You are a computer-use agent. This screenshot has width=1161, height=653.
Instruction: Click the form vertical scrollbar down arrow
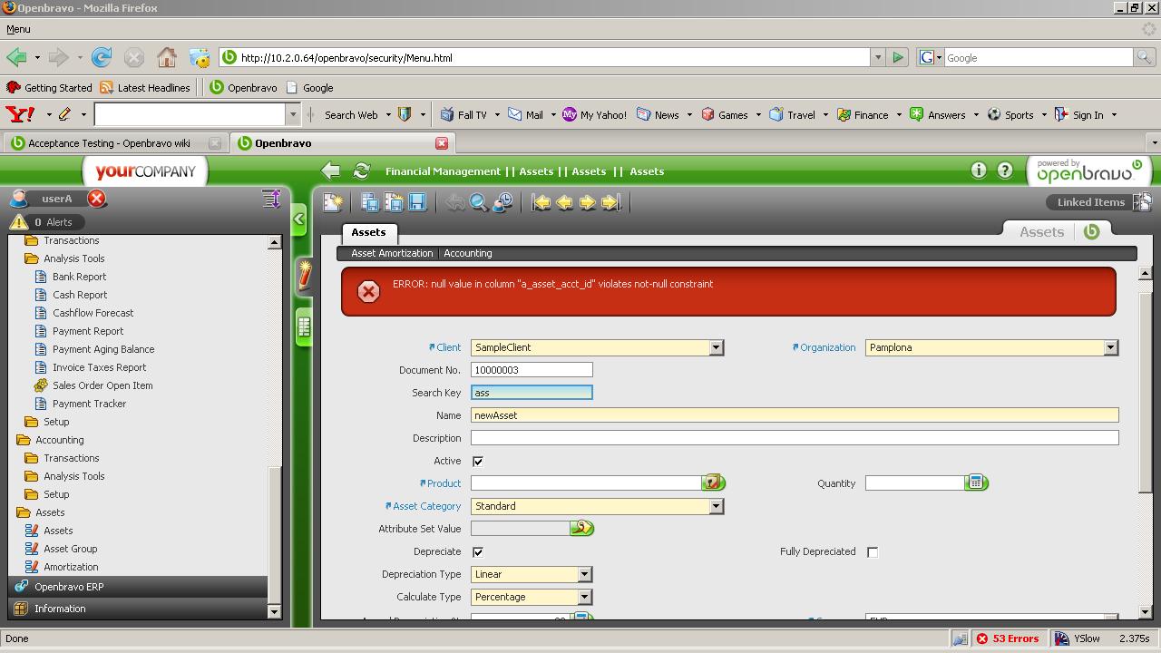click(x=1145, y=612)
